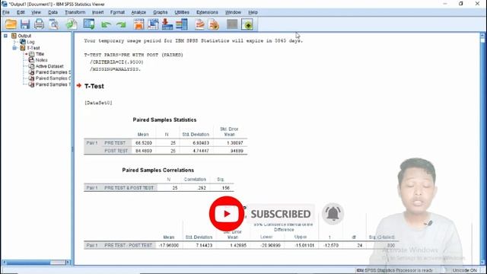Open the View menu
Screen dimensions: 487x274
pyautogui.click(x=36, y=12)
